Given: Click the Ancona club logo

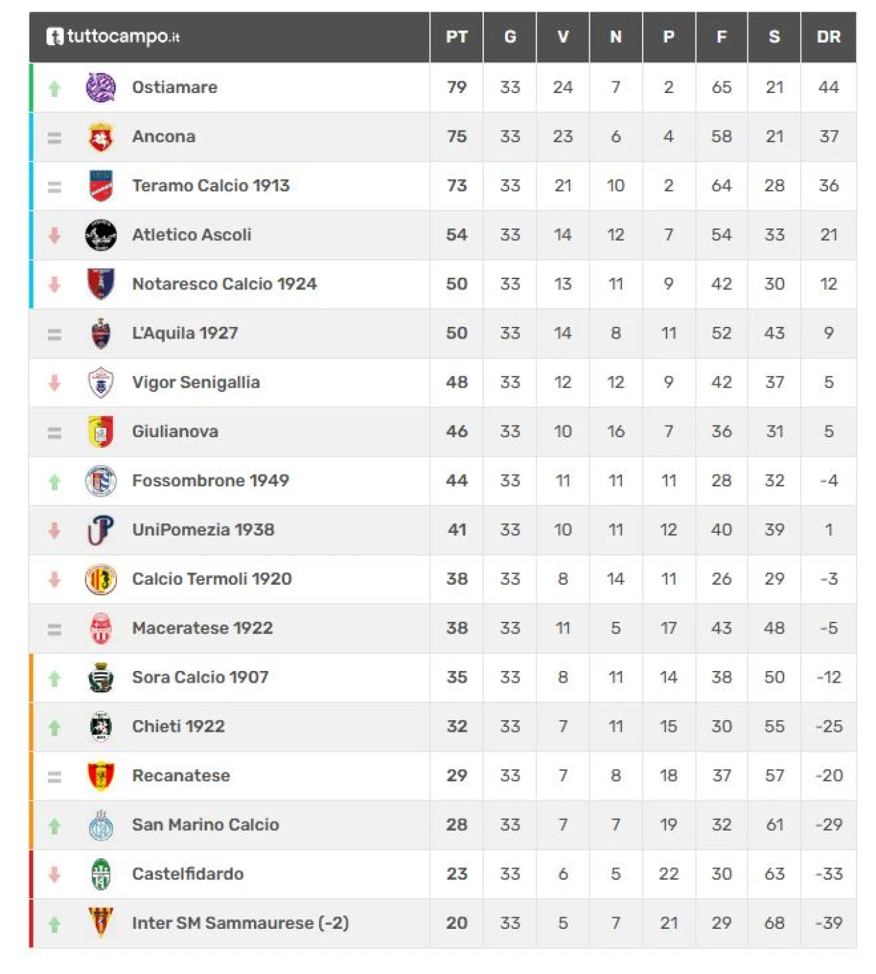Looking at the screenshot, I should coord(101,137).
